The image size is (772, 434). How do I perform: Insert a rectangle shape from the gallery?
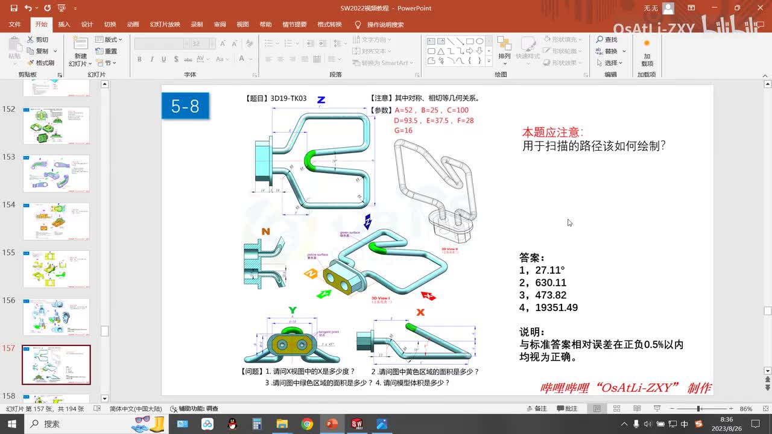(x=470, y=41)
